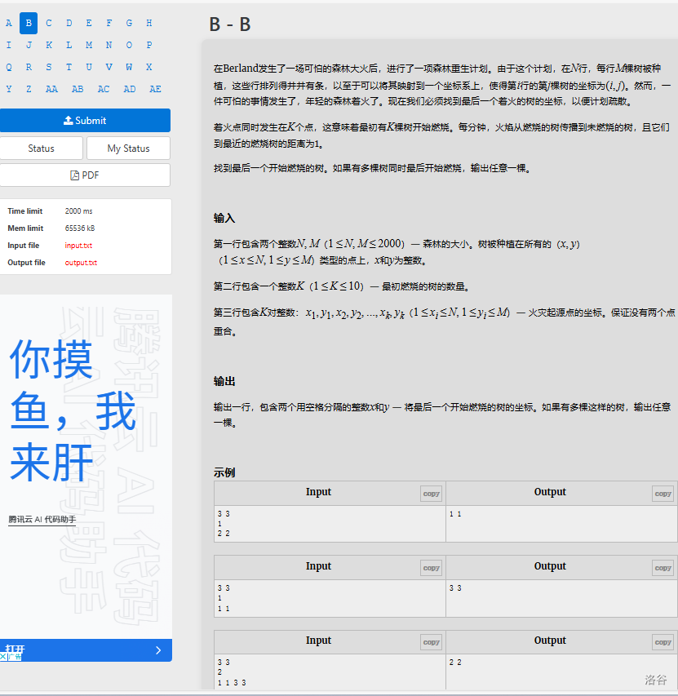The width and height of the screenshot is (678, 696).
Task: Click the upload icon on Submit button
Action: coord(69,120)
